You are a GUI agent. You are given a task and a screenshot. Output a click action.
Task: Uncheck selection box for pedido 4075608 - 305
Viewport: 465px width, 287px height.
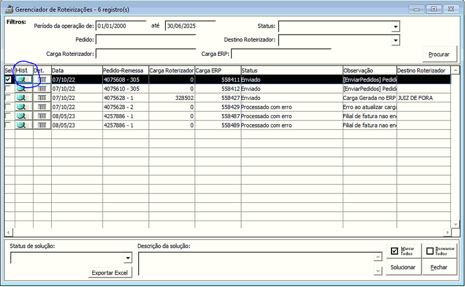click(x=8, y=79)
